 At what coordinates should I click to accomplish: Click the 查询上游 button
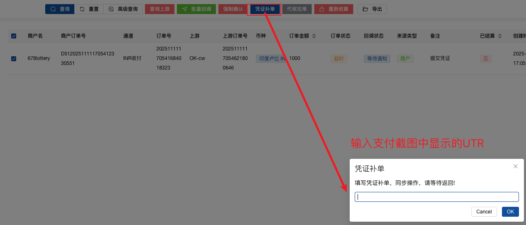coord(160,9)
